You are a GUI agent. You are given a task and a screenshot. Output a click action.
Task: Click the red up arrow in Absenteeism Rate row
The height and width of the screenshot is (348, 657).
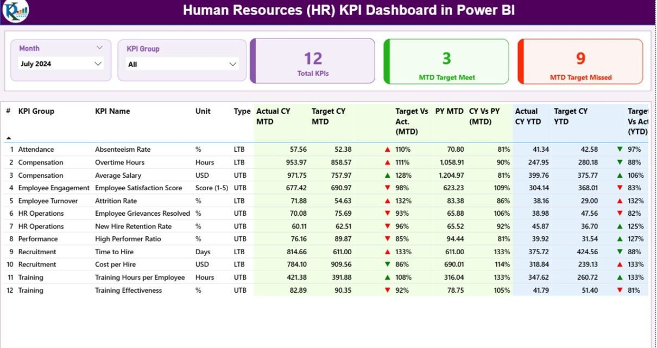(387, 150)
